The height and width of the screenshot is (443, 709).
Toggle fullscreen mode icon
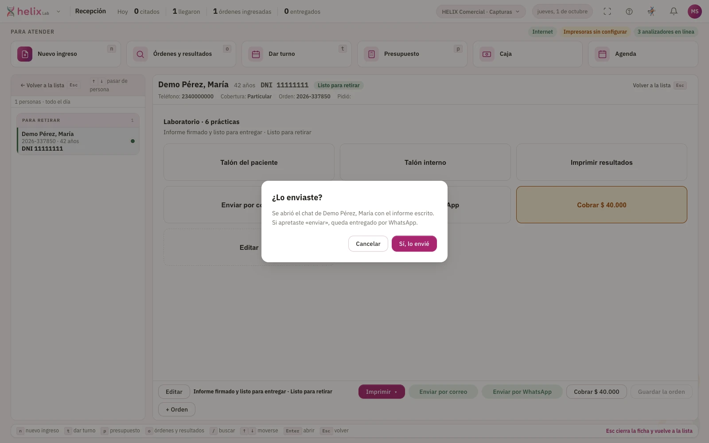pyautogui.click(x=607, y=12)
